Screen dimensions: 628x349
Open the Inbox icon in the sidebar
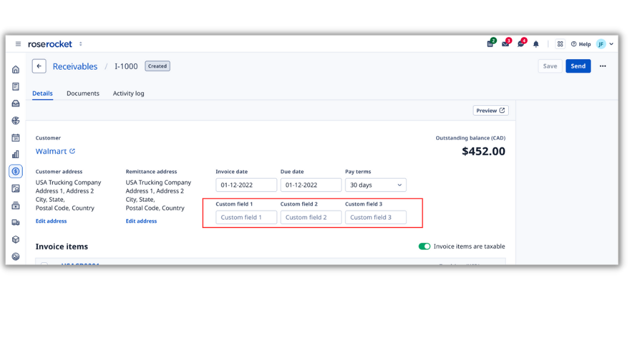pos(16,104)
